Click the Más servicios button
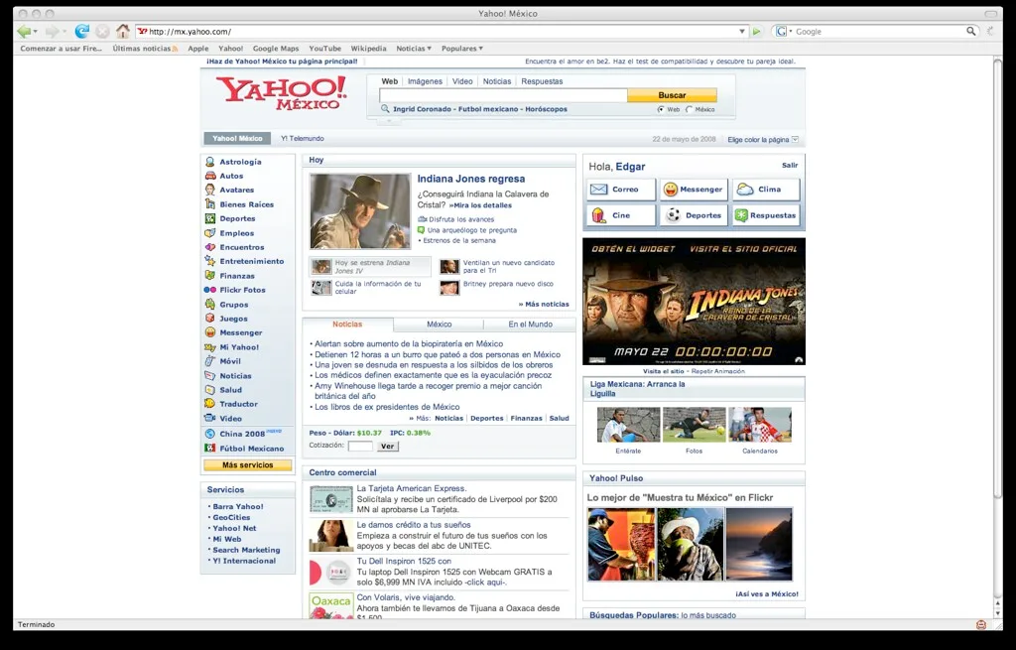This screenshot has width=1016, height=650. click(x=247, y=465)
